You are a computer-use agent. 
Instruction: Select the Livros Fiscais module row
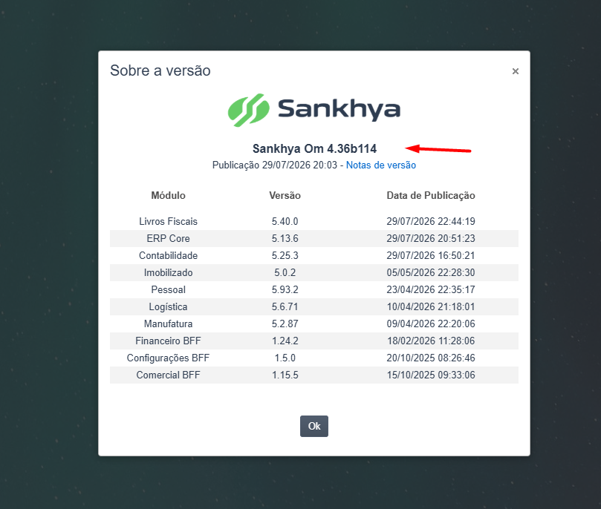point(314,221)
